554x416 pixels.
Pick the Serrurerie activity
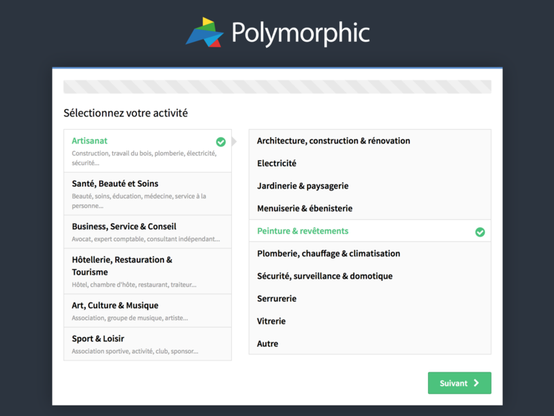276,299
